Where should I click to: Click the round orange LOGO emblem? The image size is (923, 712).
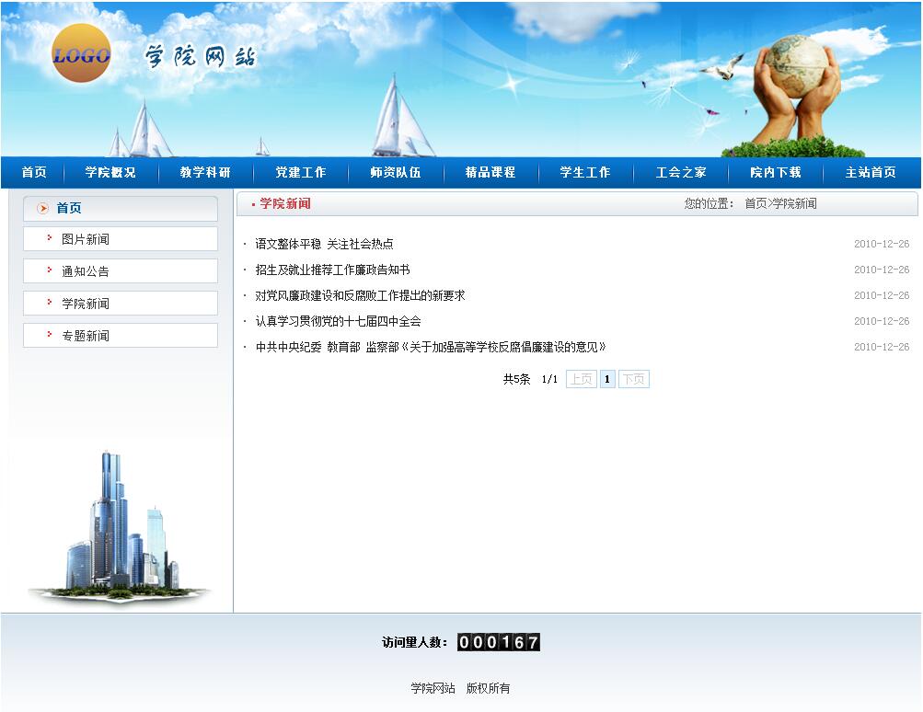tap(81, 53)
